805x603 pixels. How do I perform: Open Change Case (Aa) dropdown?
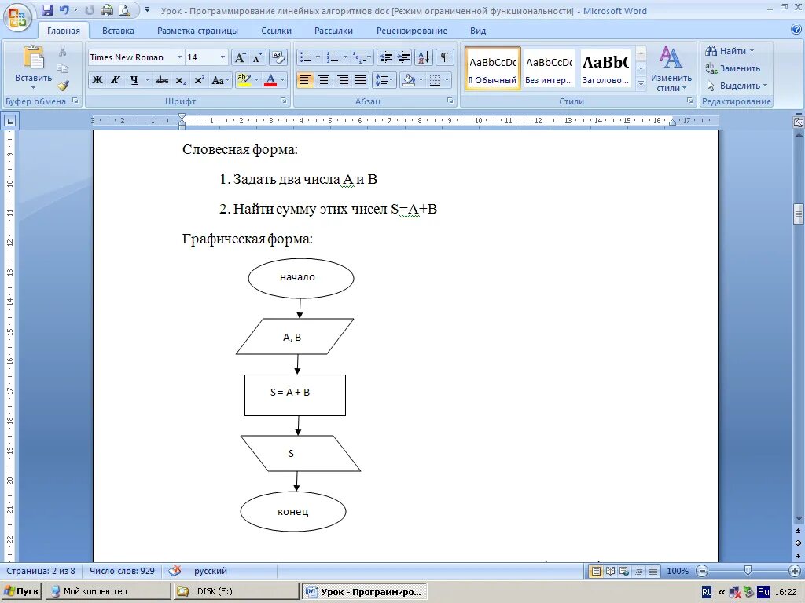[x=220, y=80]
